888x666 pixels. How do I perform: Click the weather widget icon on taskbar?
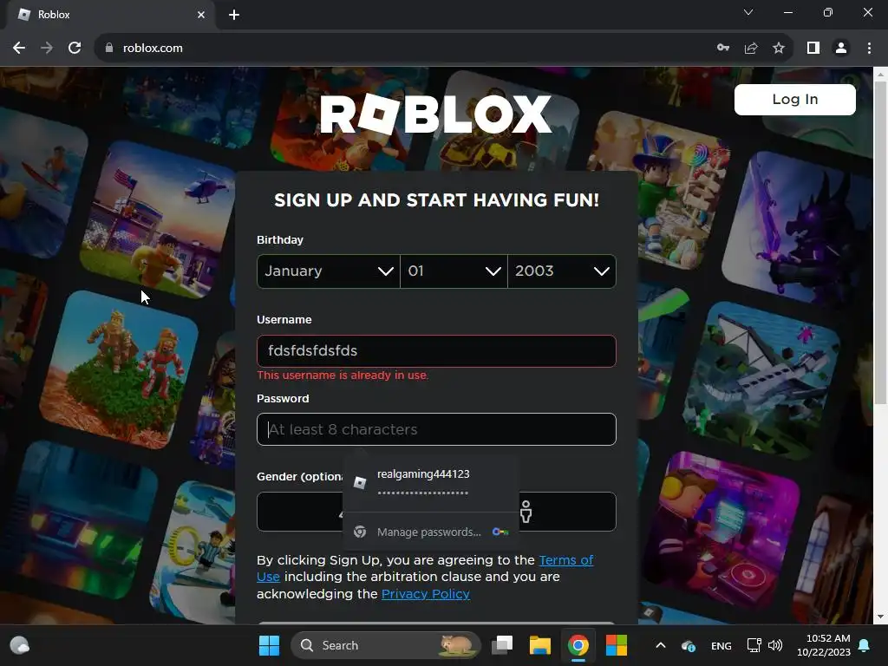click(19, 645)
